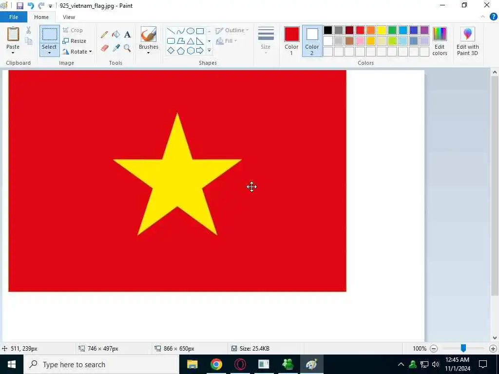Image resolution: width=499 pixels, height=374 pixels.
Task: Select the Text tool
Action: tap(127, 35)
